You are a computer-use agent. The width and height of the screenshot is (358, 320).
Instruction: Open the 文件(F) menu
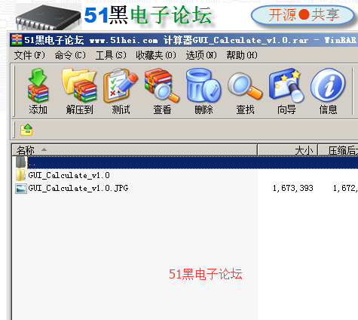click(x=29, y=55)
